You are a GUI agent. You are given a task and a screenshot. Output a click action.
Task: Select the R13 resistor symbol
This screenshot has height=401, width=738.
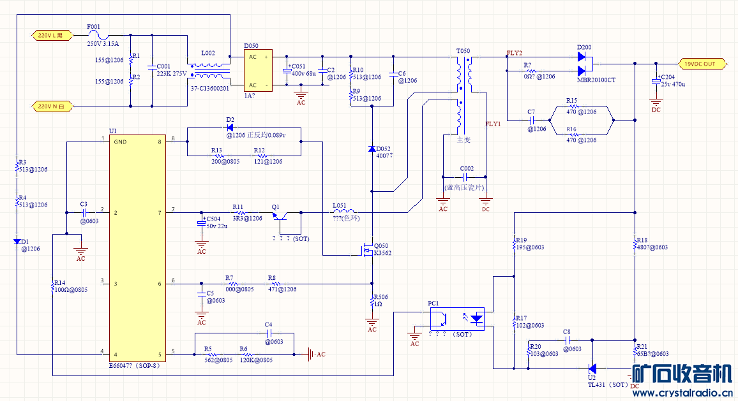point(220,156)
